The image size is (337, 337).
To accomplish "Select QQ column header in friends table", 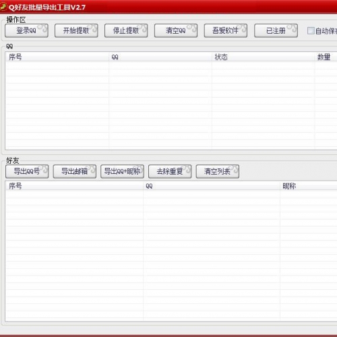I will point(212,186).
